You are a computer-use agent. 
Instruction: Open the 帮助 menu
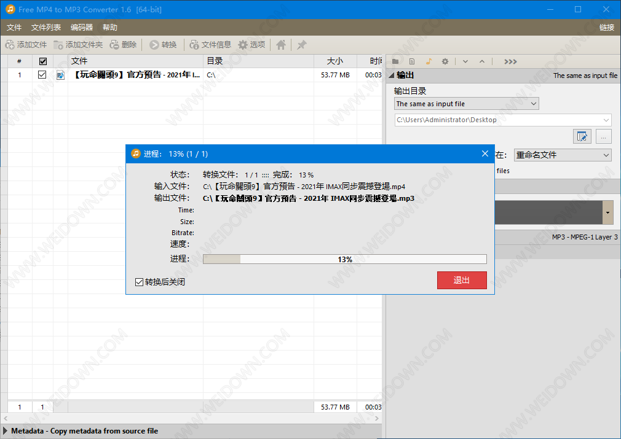(x=109, y=27)
